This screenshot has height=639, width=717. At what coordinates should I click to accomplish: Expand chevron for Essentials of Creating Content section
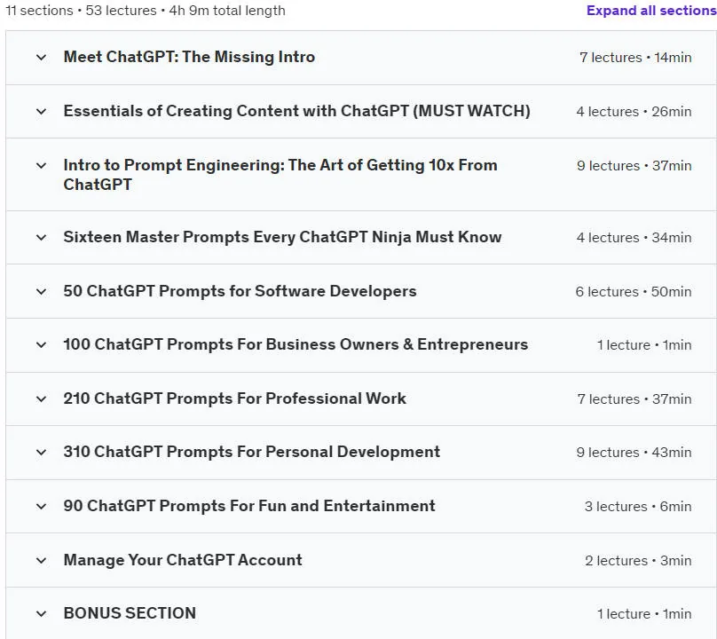(41, 111)
